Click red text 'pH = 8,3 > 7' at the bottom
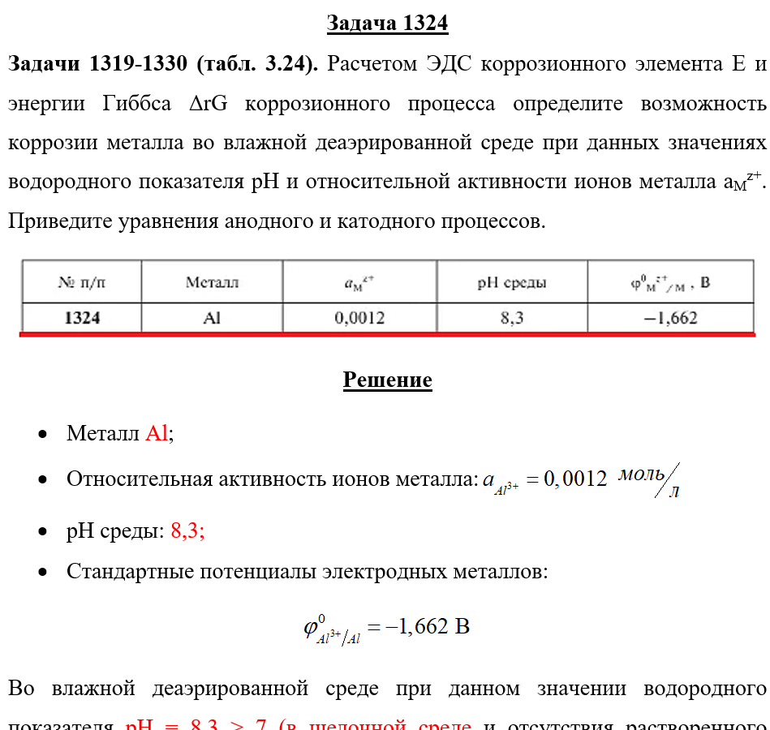Image resolution: width=770 pixels, height=730 pixels. point(196,724)
